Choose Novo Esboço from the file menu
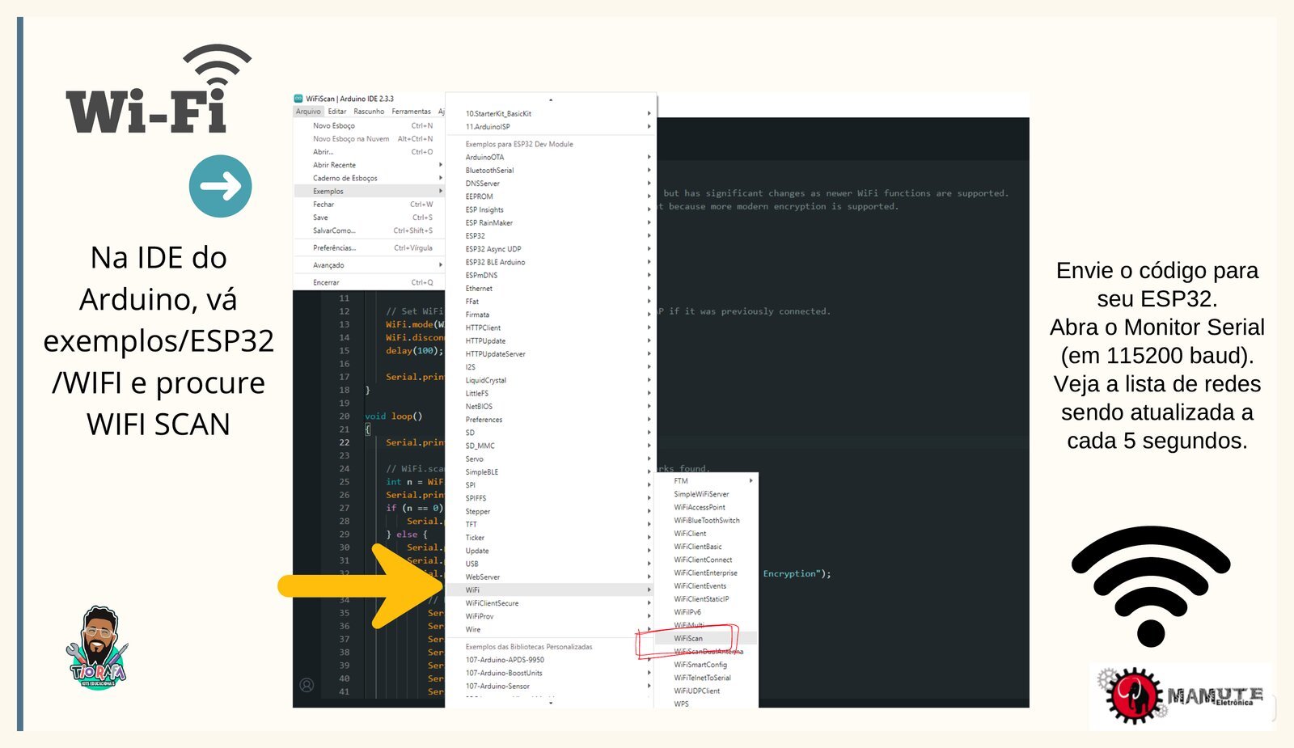Screen dimensions: 1294x748 [x=369, y=126]
